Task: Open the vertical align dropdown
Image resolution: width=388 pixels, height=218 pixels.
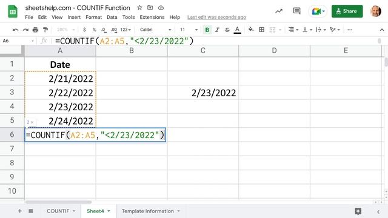Action: coord(307,30)
